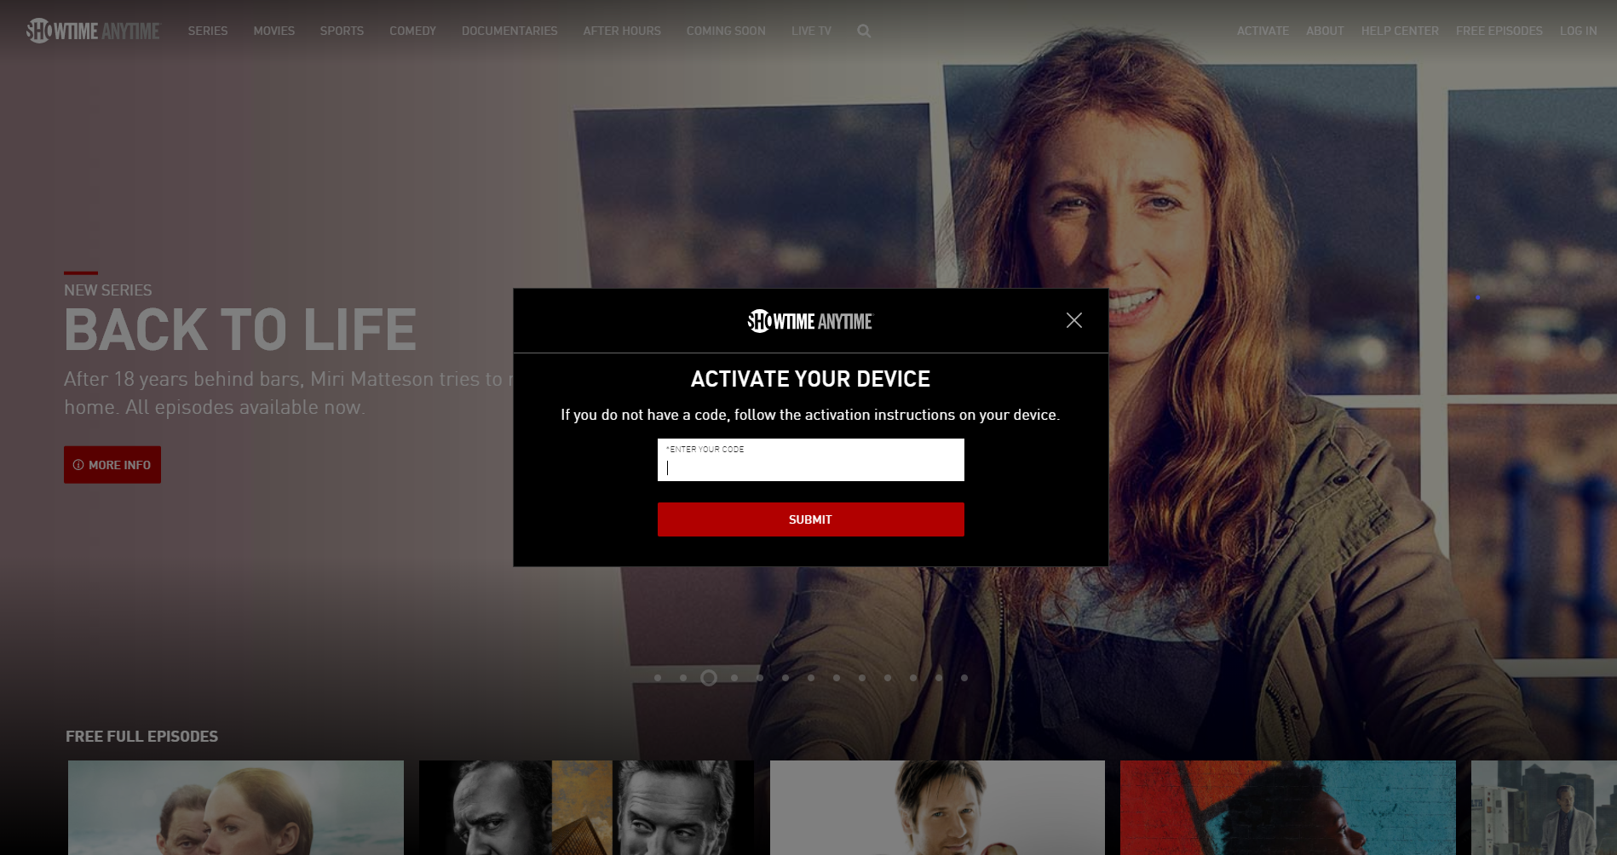
Task: Open More Info for Back To Life
Action: coord(112,464)
